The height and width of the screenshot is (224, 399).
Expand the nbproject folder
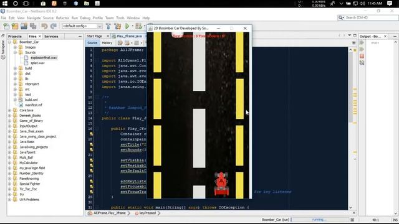click(15, 84)
